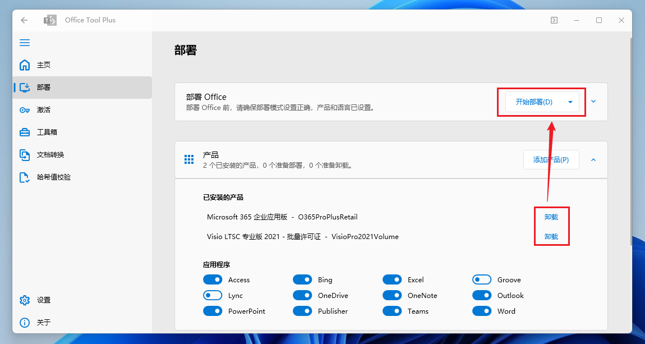Open the command window icon in title bar
The height and width of the screenshot is (344, 645).
(554, 20)
